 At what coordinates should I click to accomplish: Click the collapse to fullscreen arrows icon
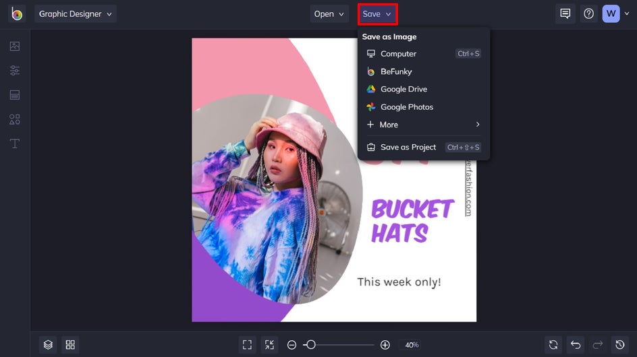tap(269, 345)
